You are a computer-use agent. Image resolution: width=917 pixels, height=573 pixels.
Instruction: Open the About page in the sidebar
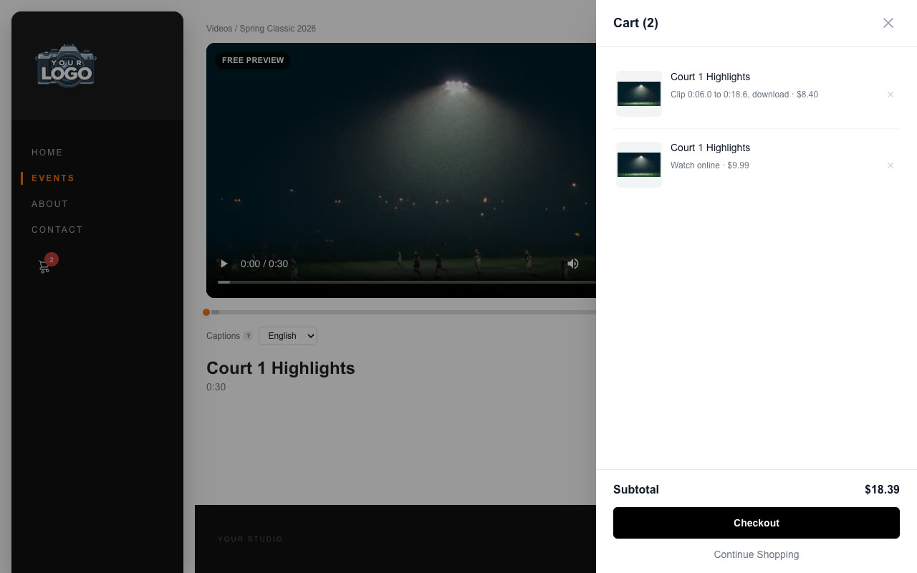tap(50, 204)
